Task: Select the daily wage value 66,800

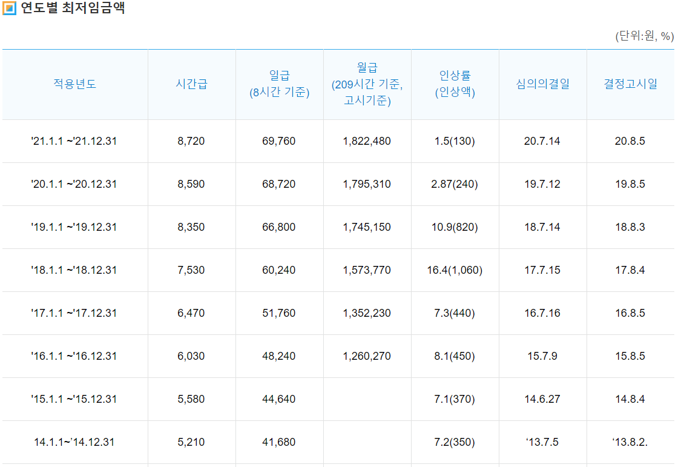Action: click(279, 227)
